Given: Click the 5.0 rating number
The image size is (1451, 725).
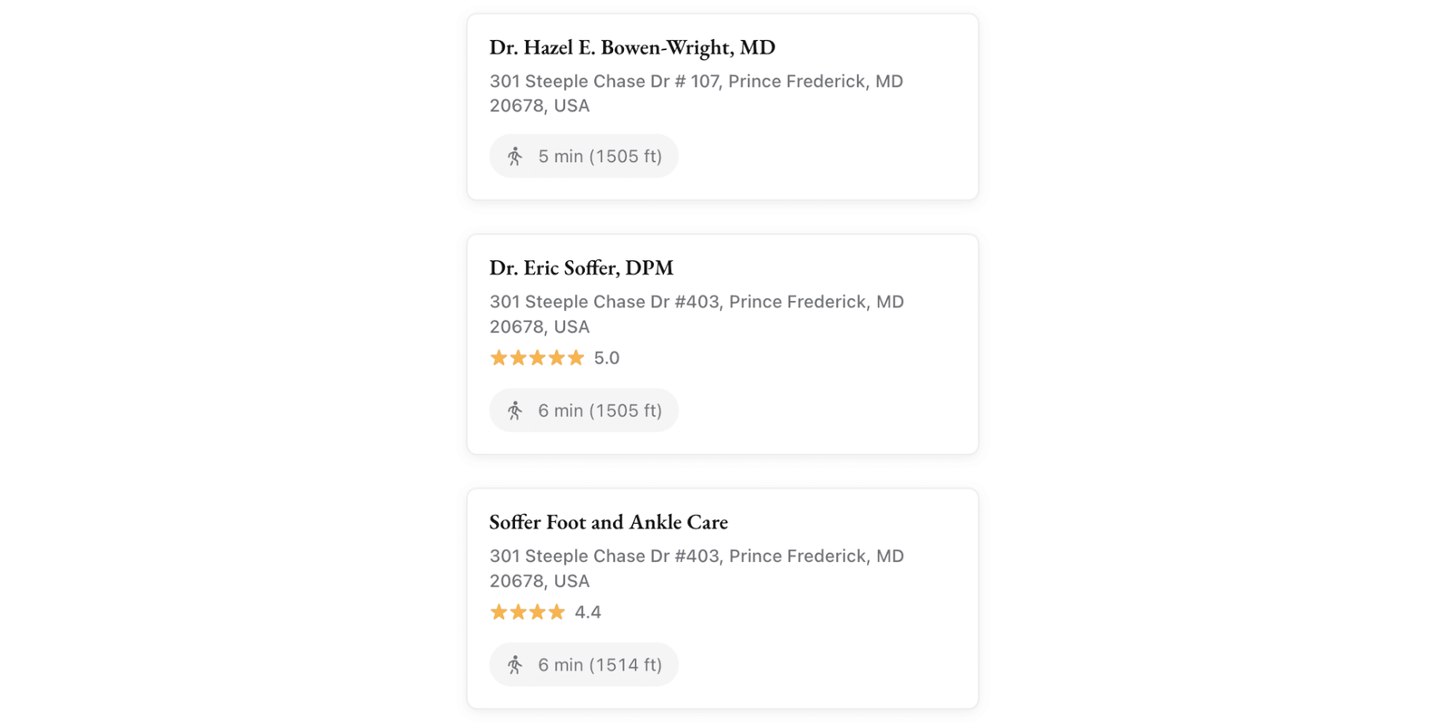Looking at the screenshot, I should [x=607, y=358].
